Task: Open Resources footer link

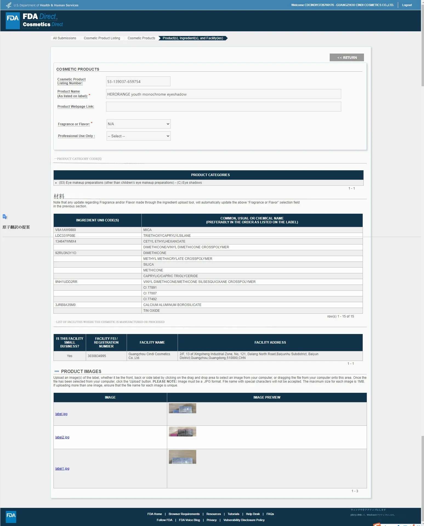Action: click(x=214, y=514)
